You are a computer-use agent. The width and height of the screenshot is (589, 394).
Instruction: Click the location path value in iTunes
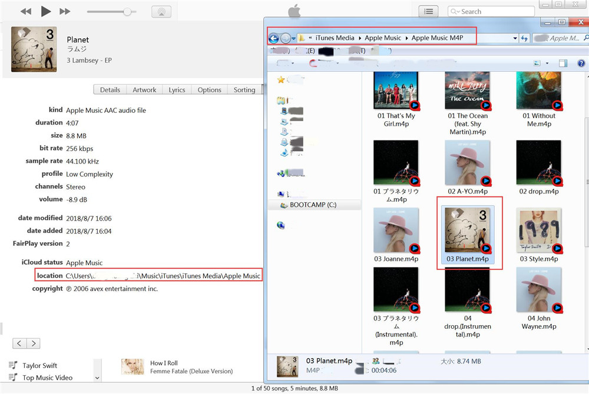163,276
